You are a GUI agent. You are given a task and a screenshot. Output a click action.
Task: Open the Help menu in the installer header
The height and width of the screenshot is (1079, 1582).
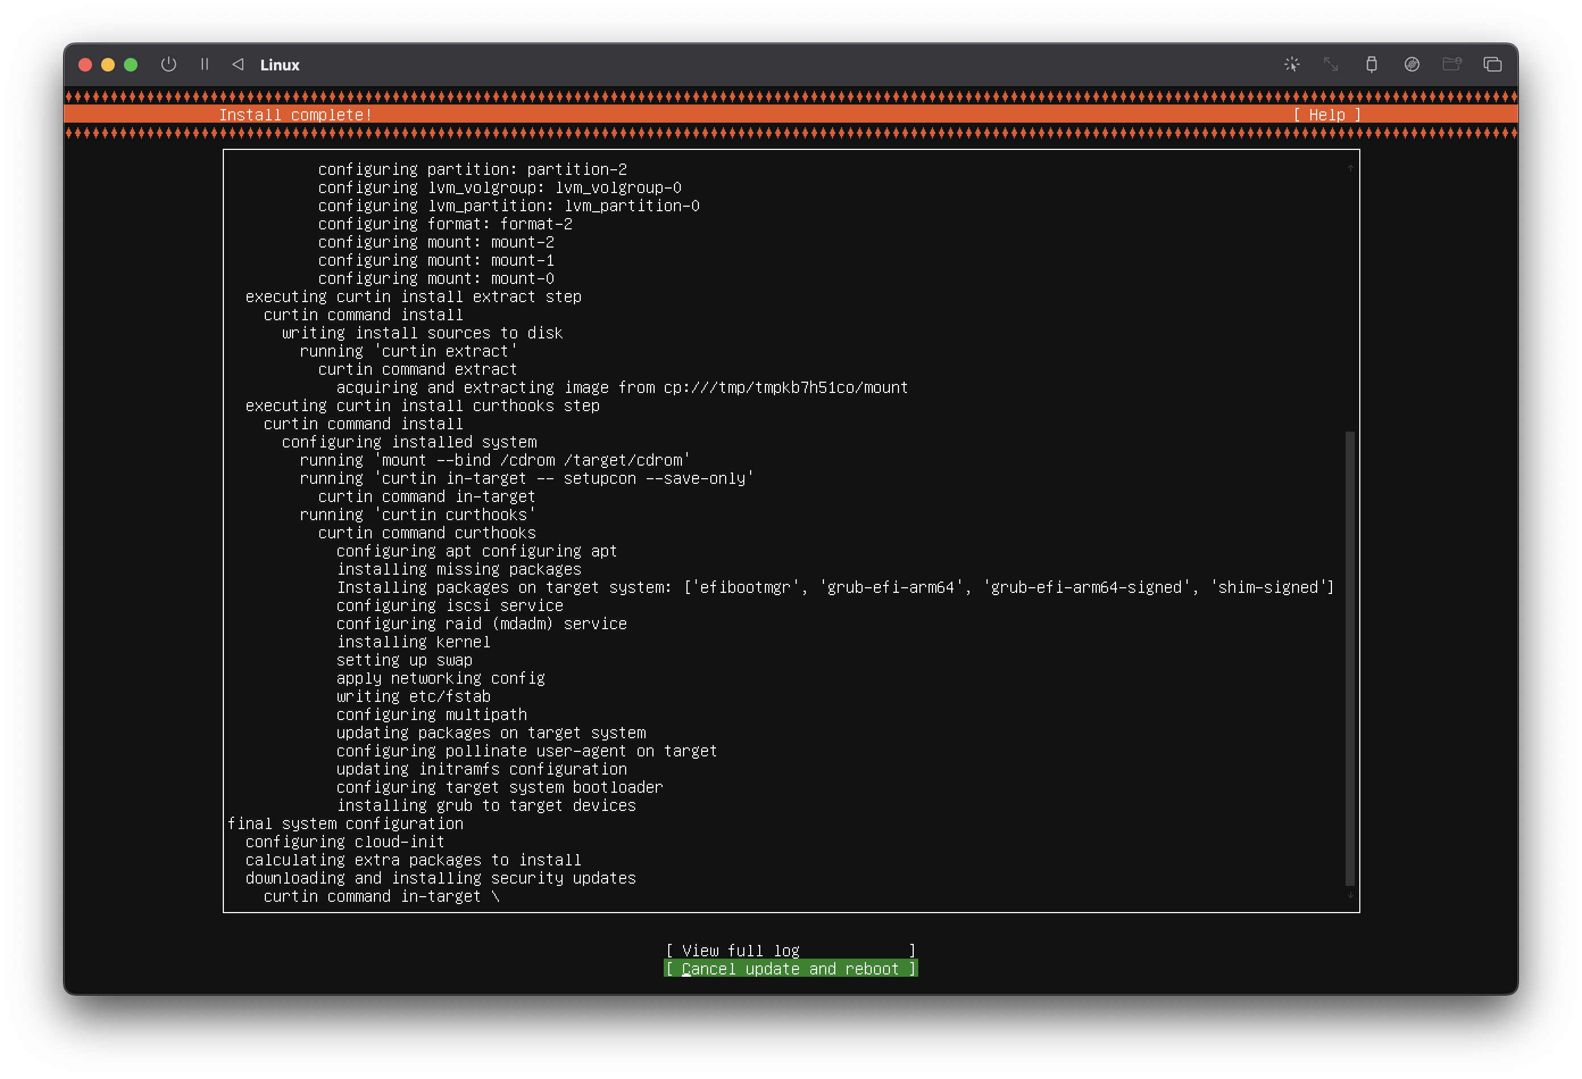[1326, 115]
